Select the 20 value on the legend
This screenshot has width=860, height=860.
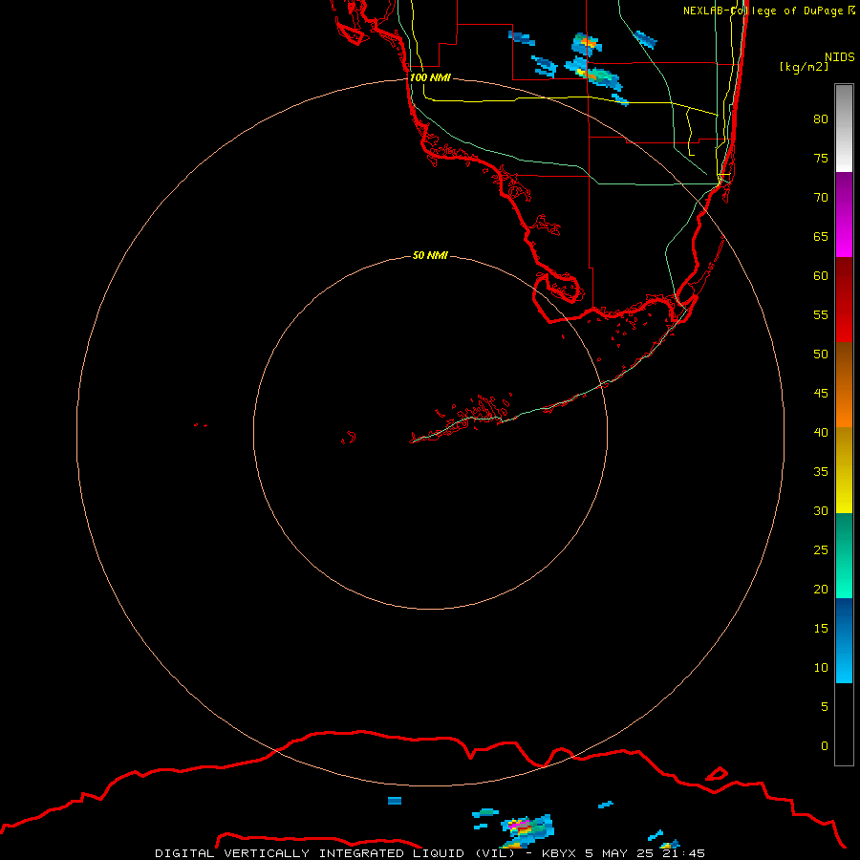pos(821,589)
